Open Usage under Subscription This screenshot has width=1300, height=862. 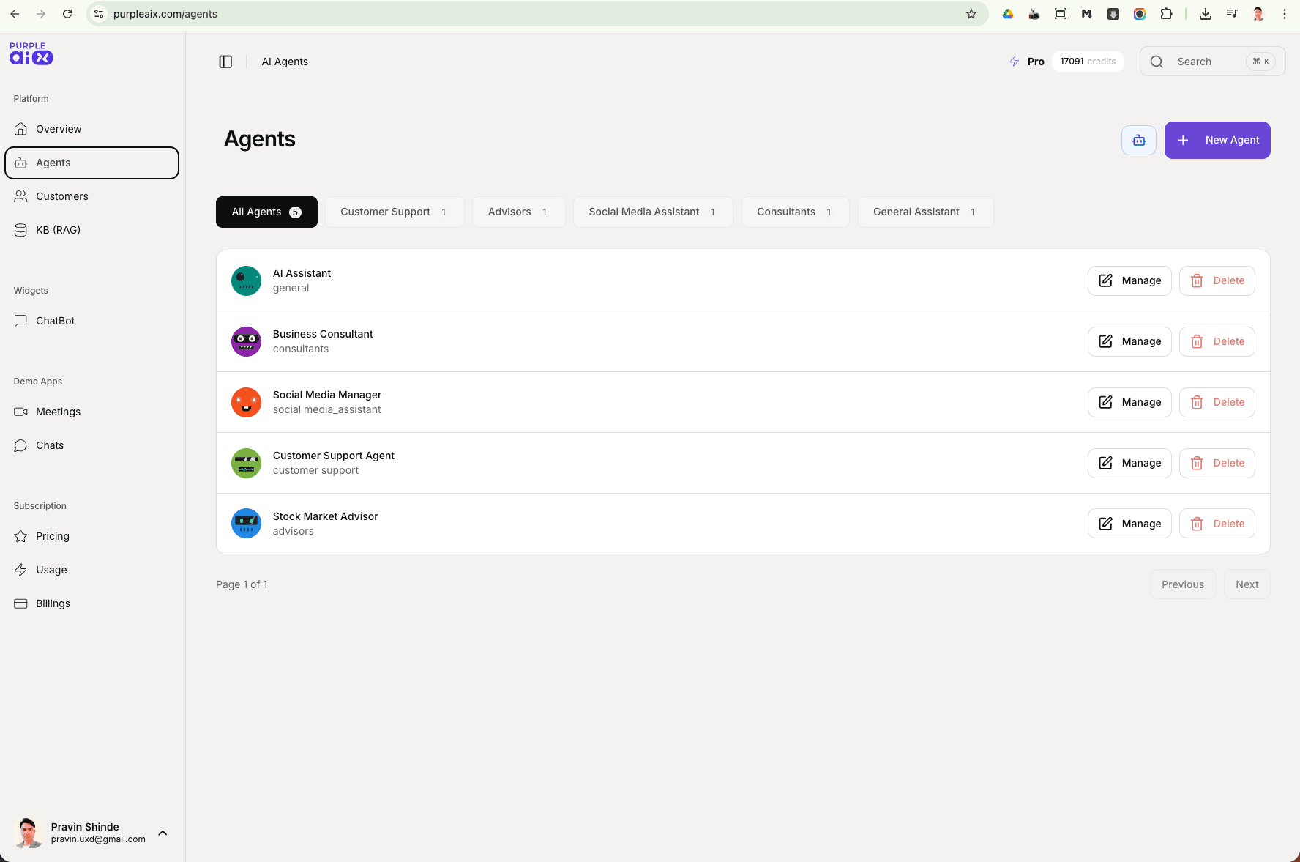point(51,570)
